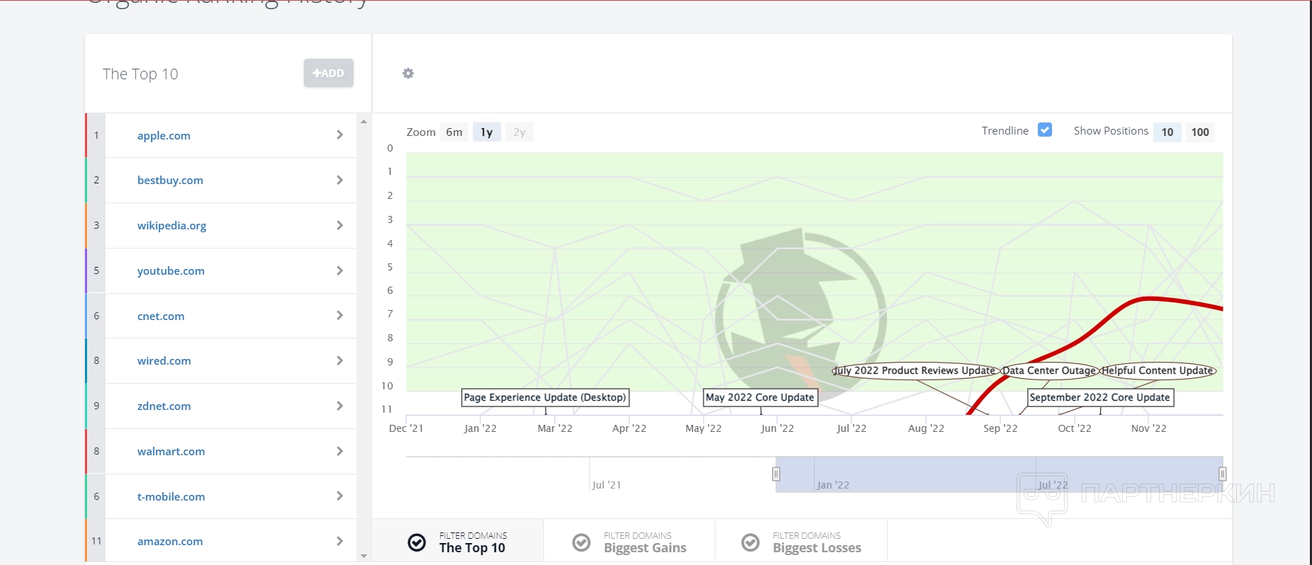Open the zdnet.com domain link

164,406
